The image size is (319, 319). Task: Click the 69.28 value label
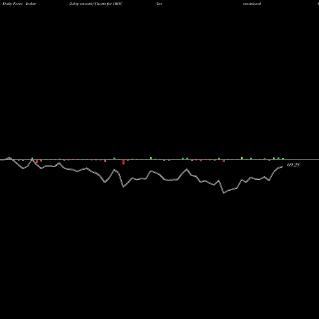(293, 165)
